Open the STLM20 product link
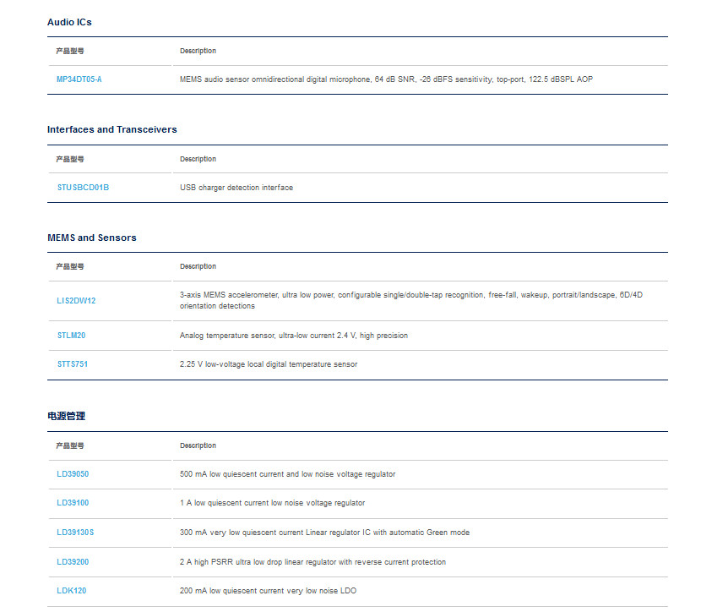The width and height of the screenshot is (712, 612). 71,336
